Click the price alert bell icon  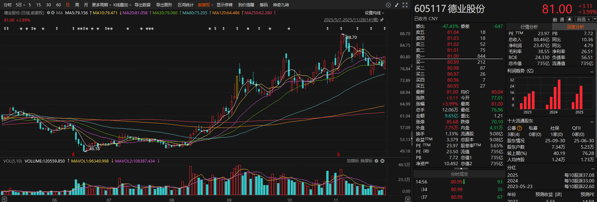click(x=569, y=19)
